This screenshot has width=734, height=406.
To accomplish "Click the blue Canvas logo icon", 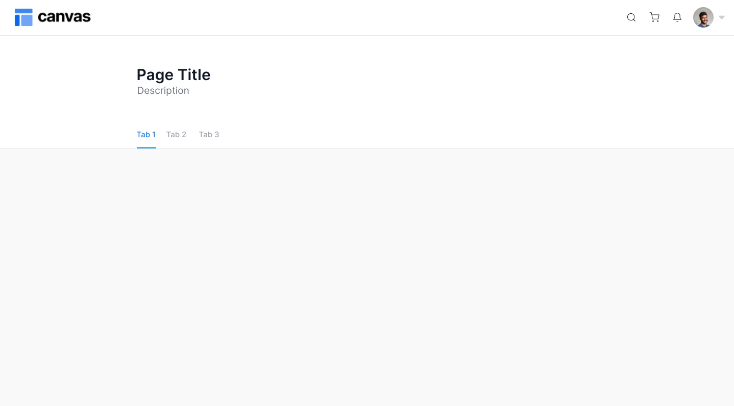I will pos(23,17).
